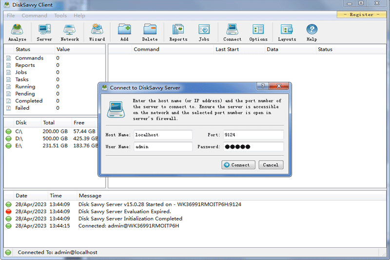Open the Tools menu

(60, 16)
